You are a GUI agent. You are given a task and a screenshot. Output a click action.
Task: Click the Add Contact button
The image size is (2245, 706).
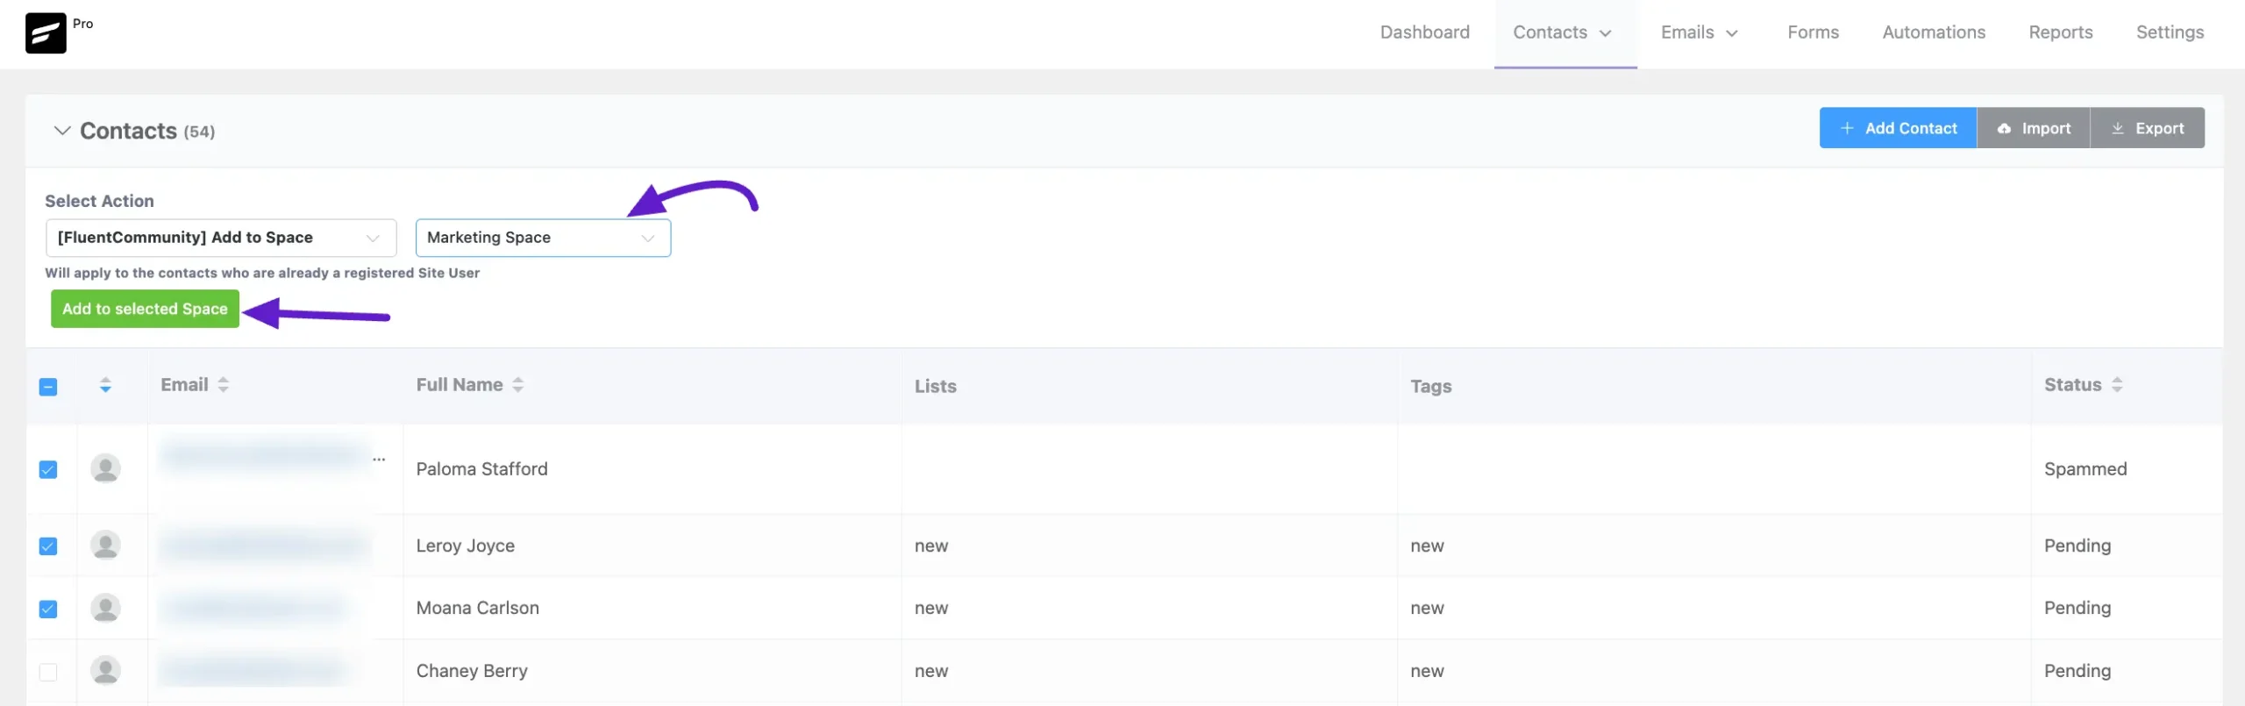click(1897, 128)
